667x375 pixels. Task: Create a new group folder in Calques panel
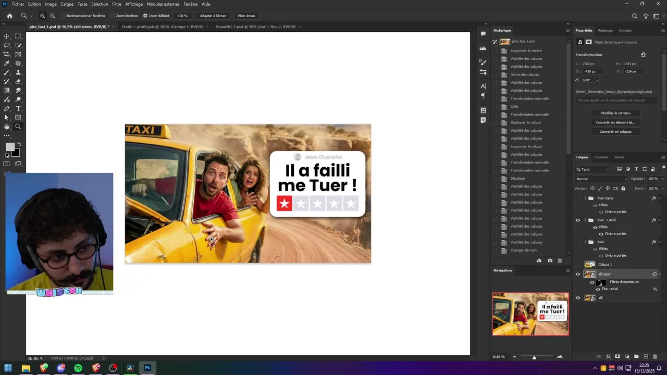click(636, 357)
